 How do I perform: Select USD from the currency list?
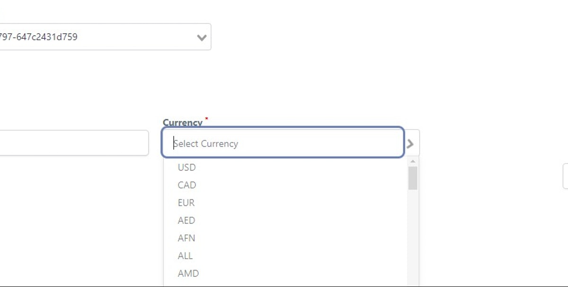click(187, 167)
